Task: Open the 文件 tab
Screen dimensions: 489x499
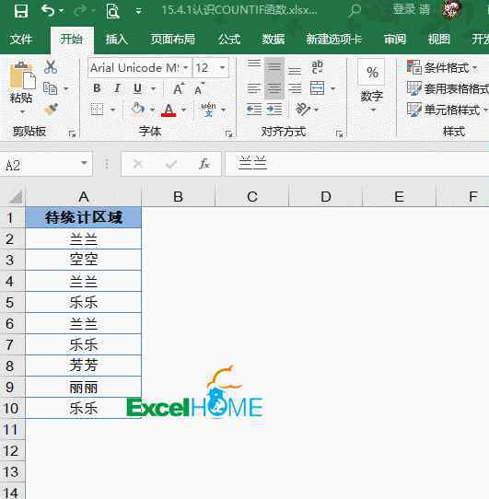Action: click(21, 40)
